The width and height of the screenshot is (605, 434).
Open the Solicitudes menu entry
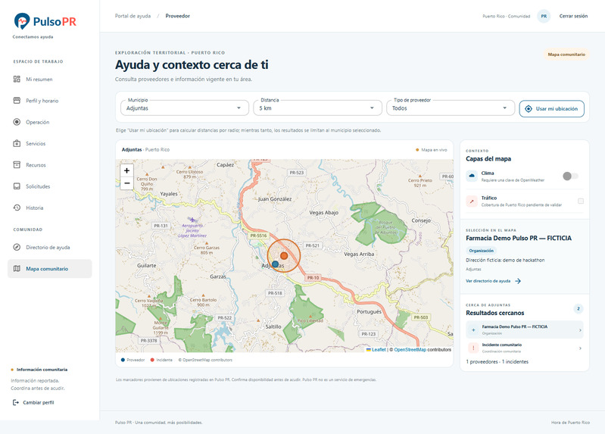click(x=50, y=186)
